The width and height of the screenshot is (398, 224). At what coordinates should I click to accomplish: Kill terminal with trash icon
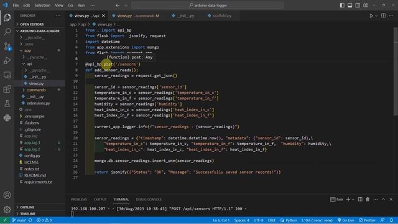click(x=368, y=199)
